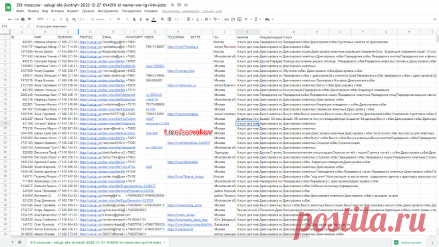The width and height of the screenshot is (439, 247).
Task: Click the insert chart icon
Action: pos(239,19)
